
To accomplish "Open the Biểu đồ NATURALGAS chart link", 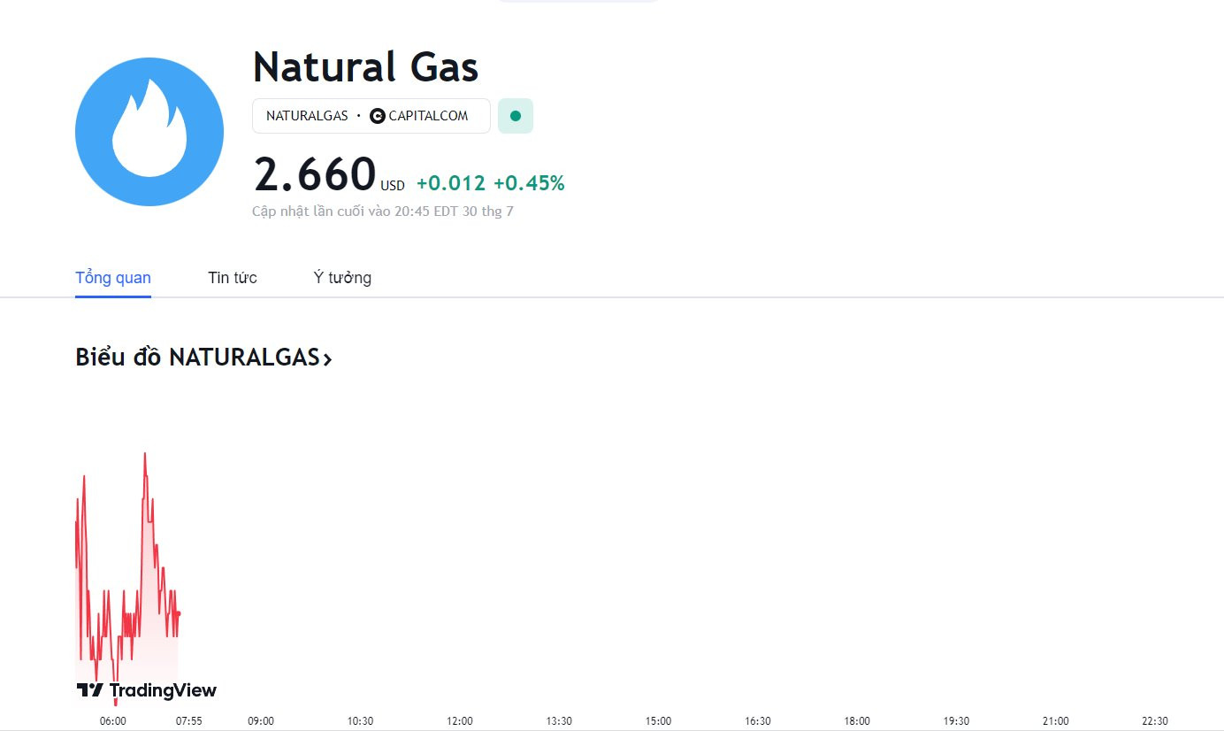I will [203, 358].
